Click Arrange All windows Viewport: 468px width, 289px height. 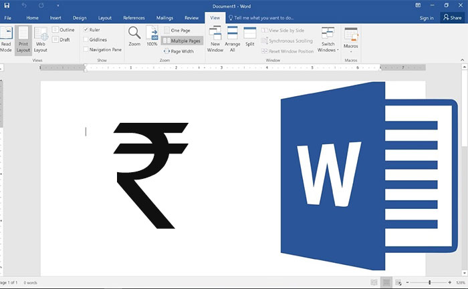(233, 40)
